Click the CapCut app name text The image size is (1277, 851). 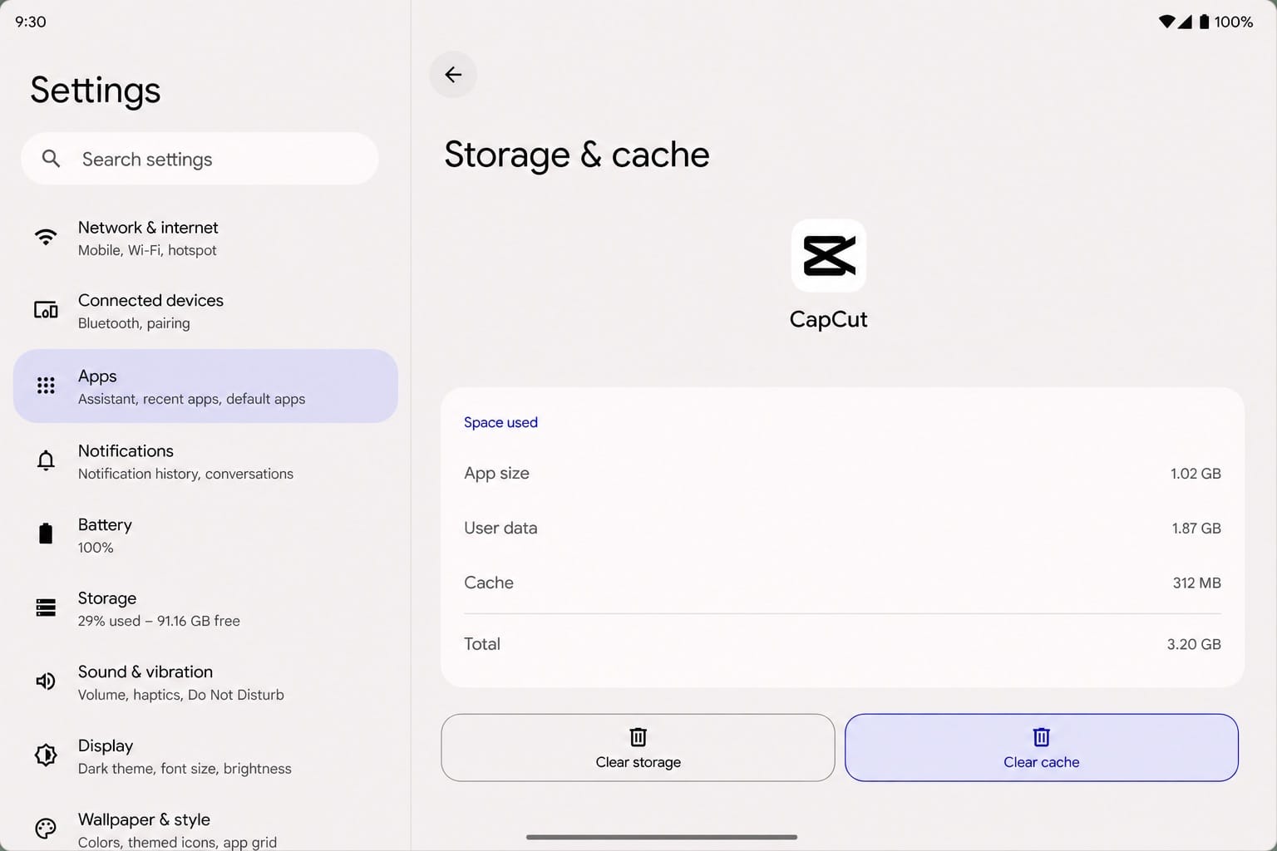pyautogui.click(x=829, y=320)
